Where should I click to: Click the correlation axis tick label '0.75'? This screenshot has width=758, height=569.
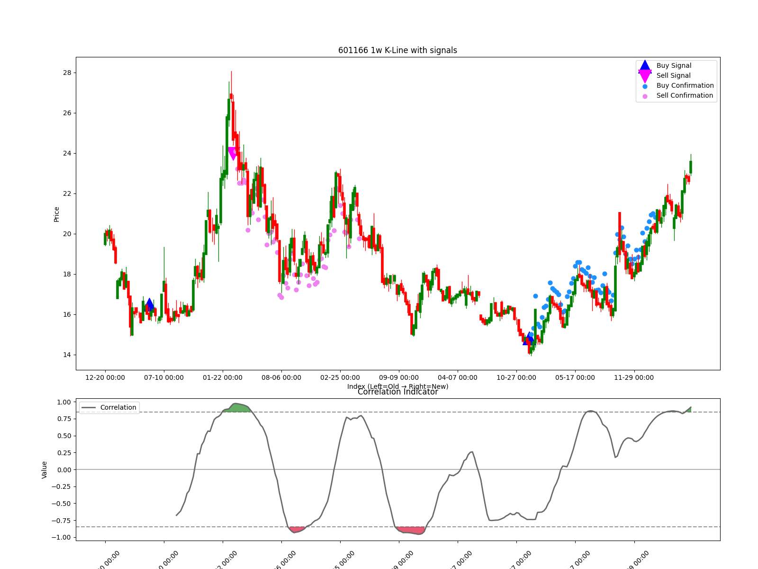click(64, 419)
